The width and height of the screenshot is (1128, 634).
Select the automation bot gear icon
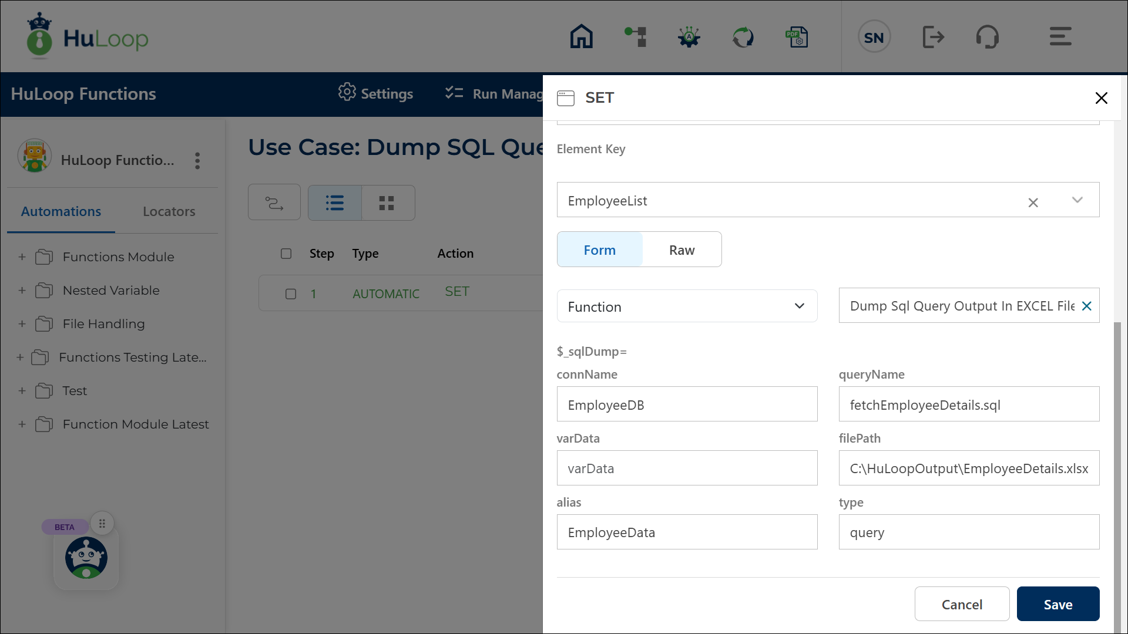point(689,36)
